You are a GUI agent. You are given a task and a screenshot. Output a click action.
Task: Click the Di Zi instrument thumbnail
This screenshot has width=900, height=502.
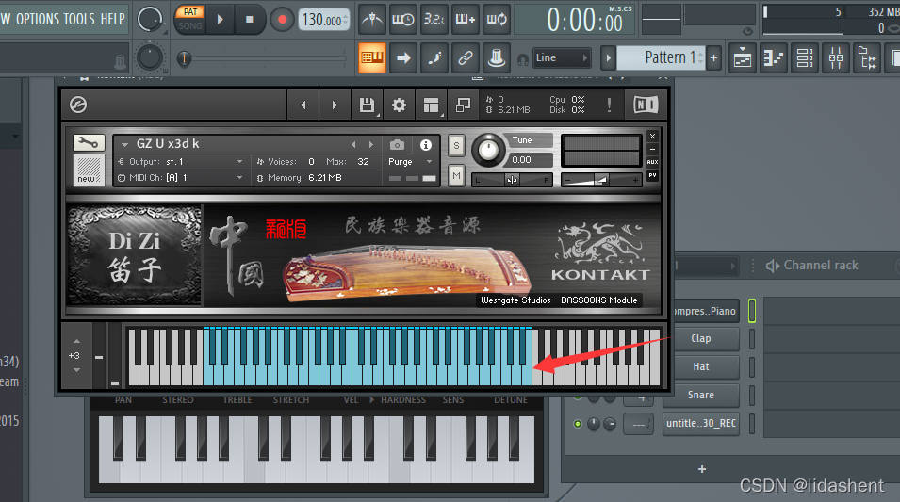(135, 255)
